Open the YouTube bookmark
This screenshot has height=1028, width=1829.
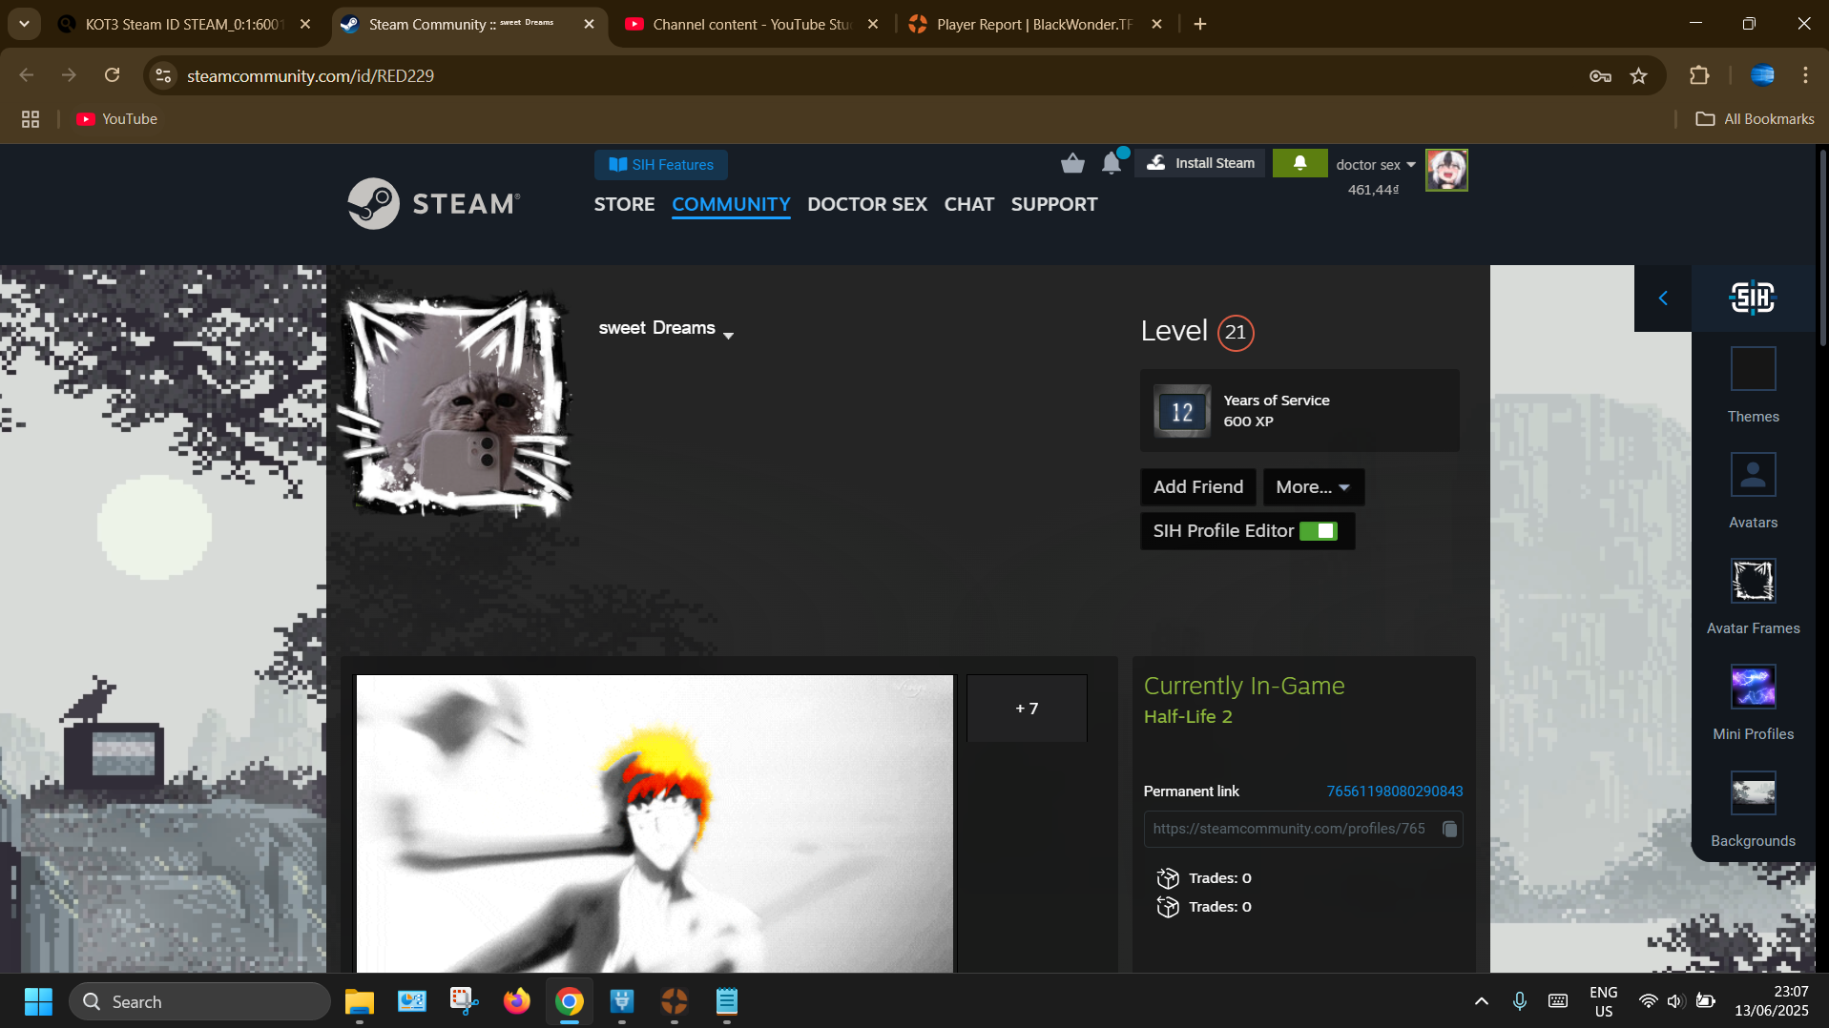click(116, 119)
